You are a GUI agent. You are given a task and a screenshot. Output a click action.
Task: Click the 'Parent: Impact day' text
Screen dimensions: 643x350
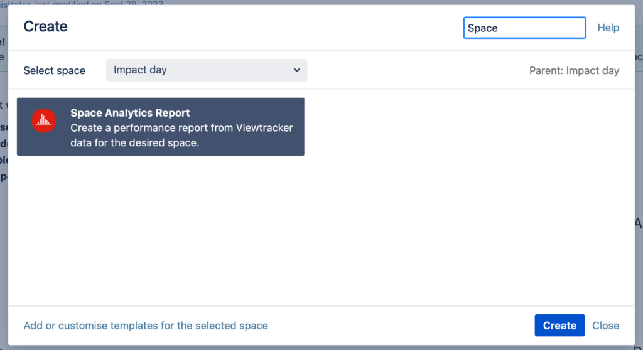(574, 70)
